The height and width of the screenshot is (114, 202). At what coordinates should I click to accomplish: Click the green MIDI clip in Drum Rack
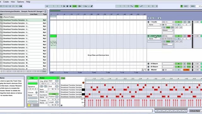53,36
